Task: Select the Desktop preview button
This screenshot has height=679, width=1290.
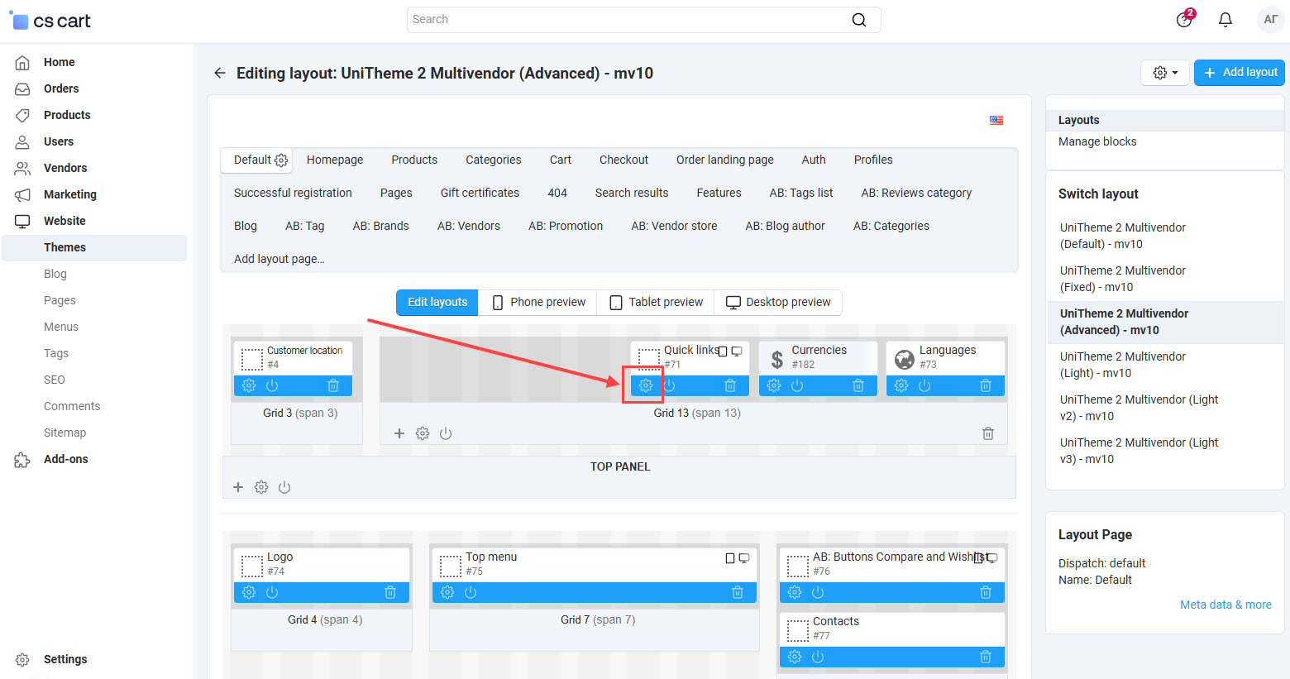Action: point(778,303)
